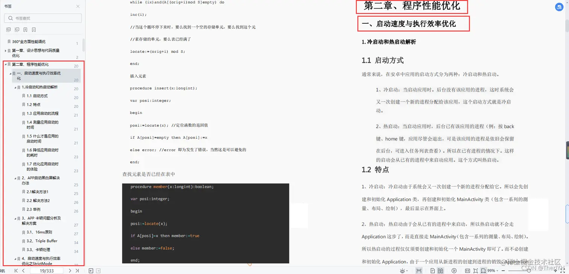Click the text 查找元素是否已经在表中

149,174
